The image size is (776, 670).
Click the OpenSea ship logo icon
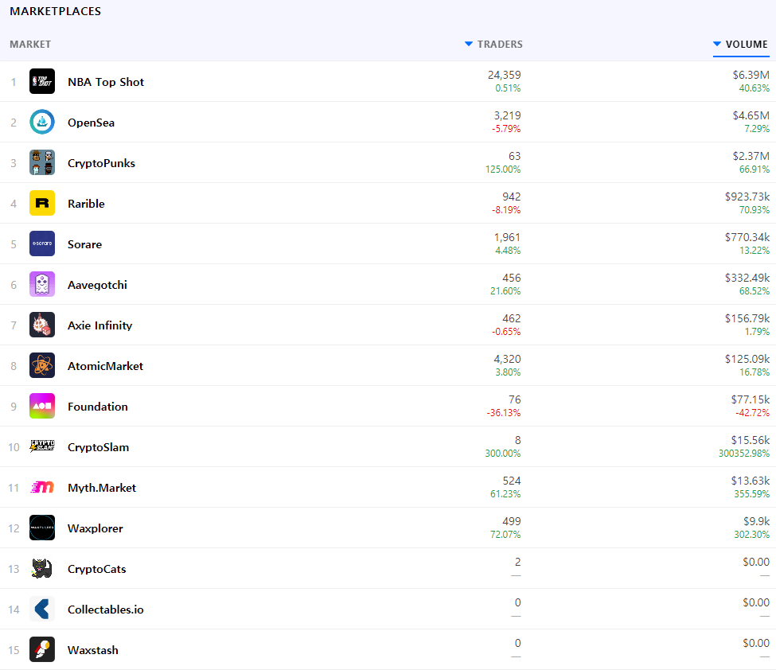coord(42,122)
